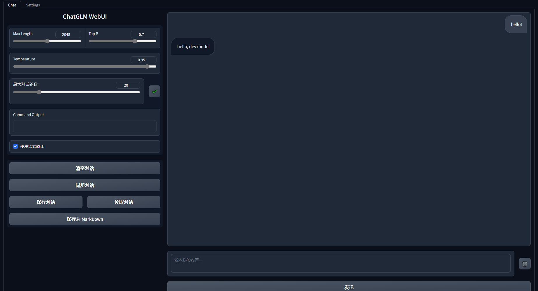The width and height of the screenshot is (538, 291).
Task: Switch to the Settings tab
Action: click(33, 5)
